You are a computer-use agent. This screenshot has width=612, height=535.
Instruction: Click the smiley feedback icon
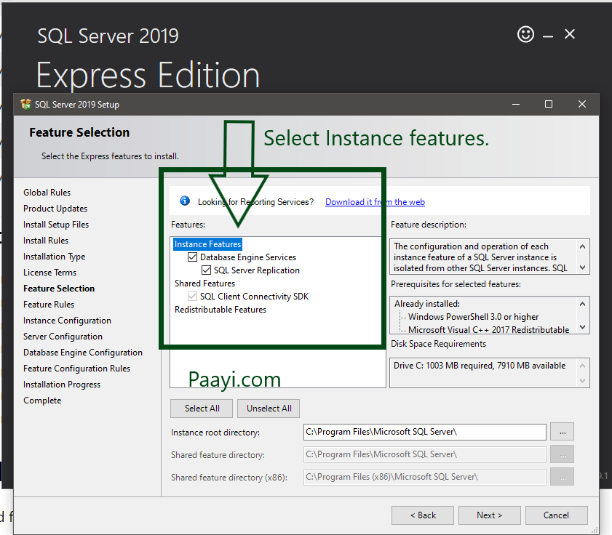pyautogui.click(x=525, y=34)
